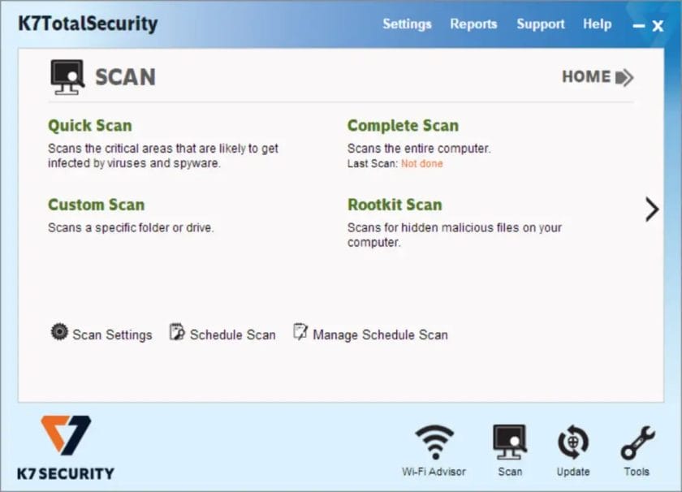The image size is (682, 492).
Task: Click the SCAN monitor icon at the top
Action: [66, 75]
